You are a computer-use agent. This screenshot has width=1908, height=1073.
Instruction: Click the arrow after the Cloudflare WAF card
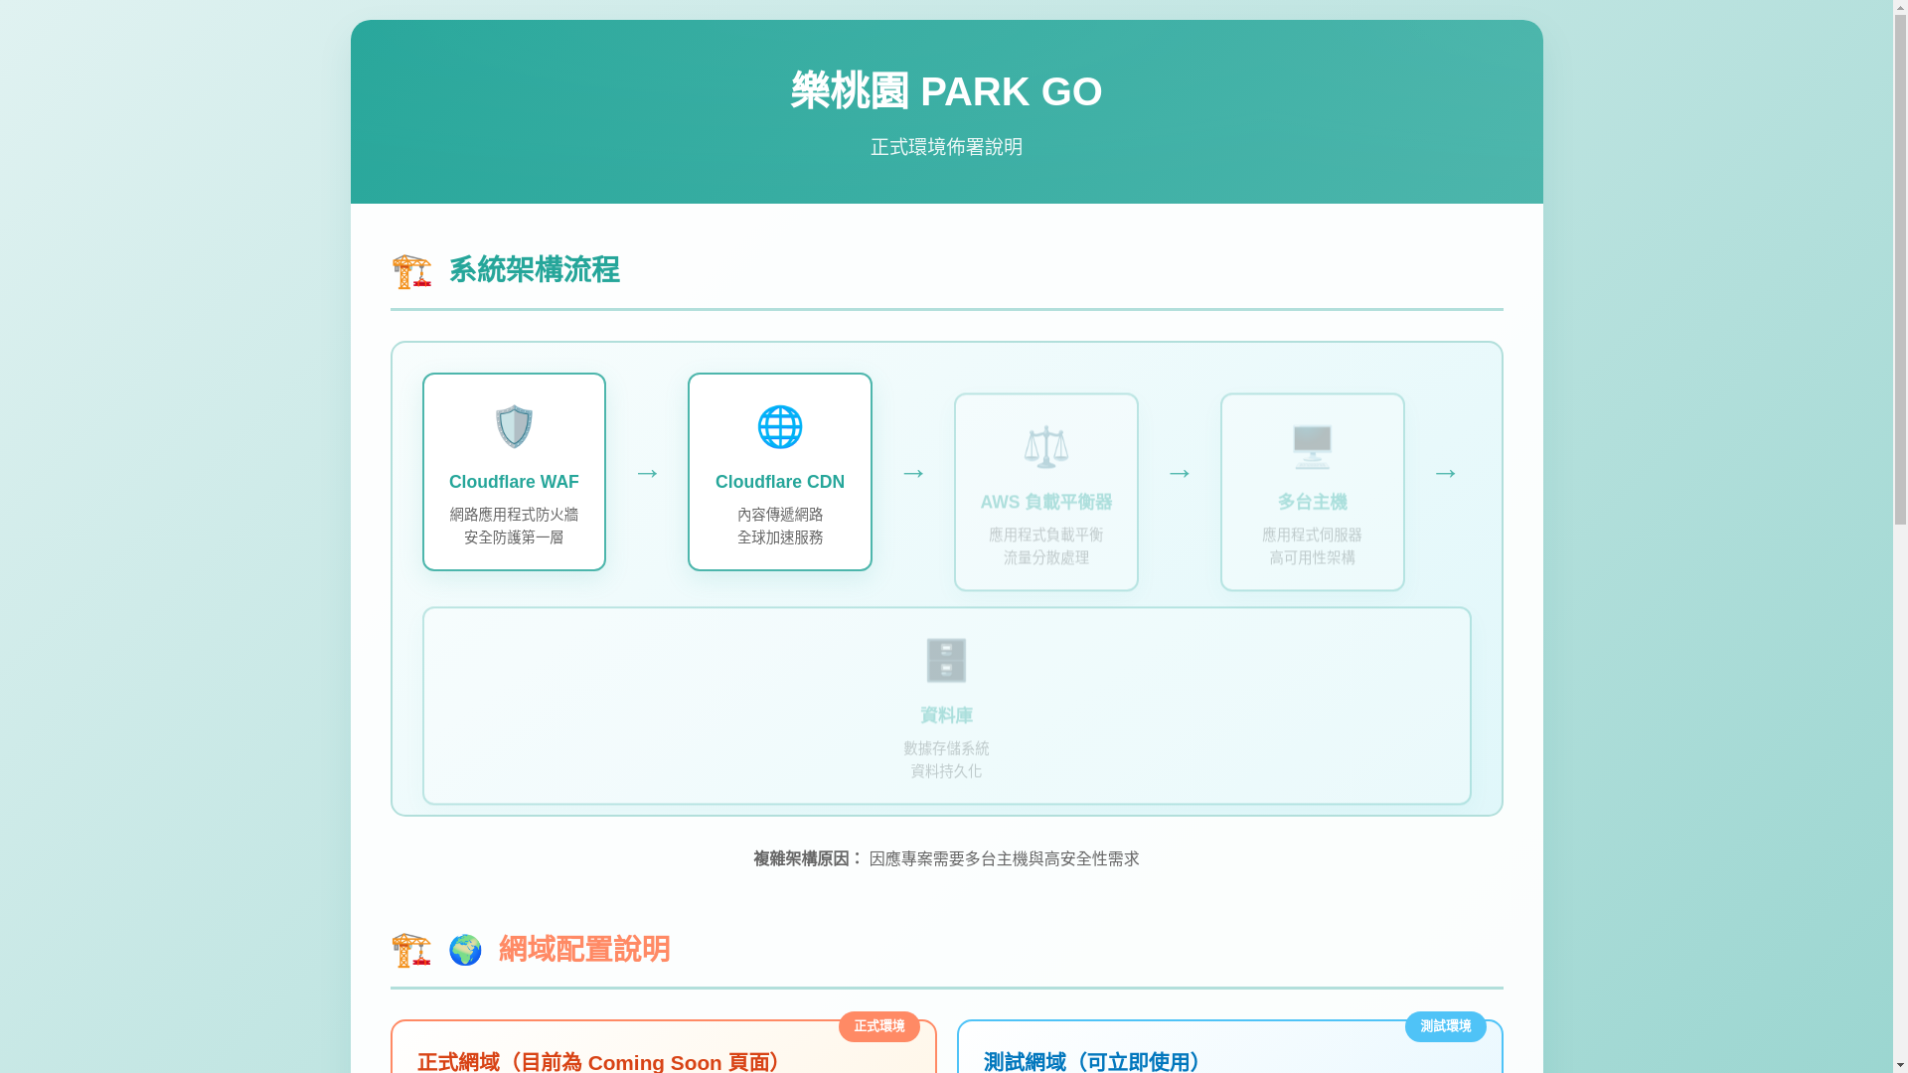647,473
